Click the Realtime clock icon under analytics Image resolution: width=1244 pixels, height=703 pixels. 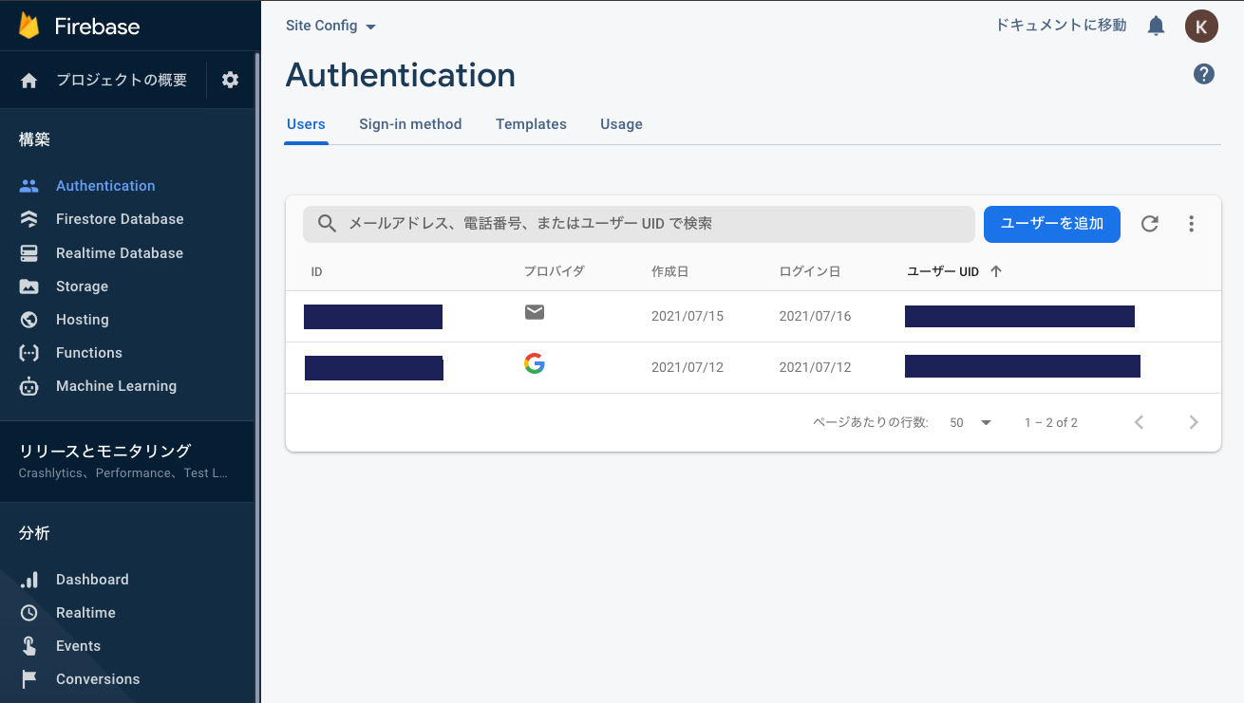pyautogui.click(x=29, y=613)
